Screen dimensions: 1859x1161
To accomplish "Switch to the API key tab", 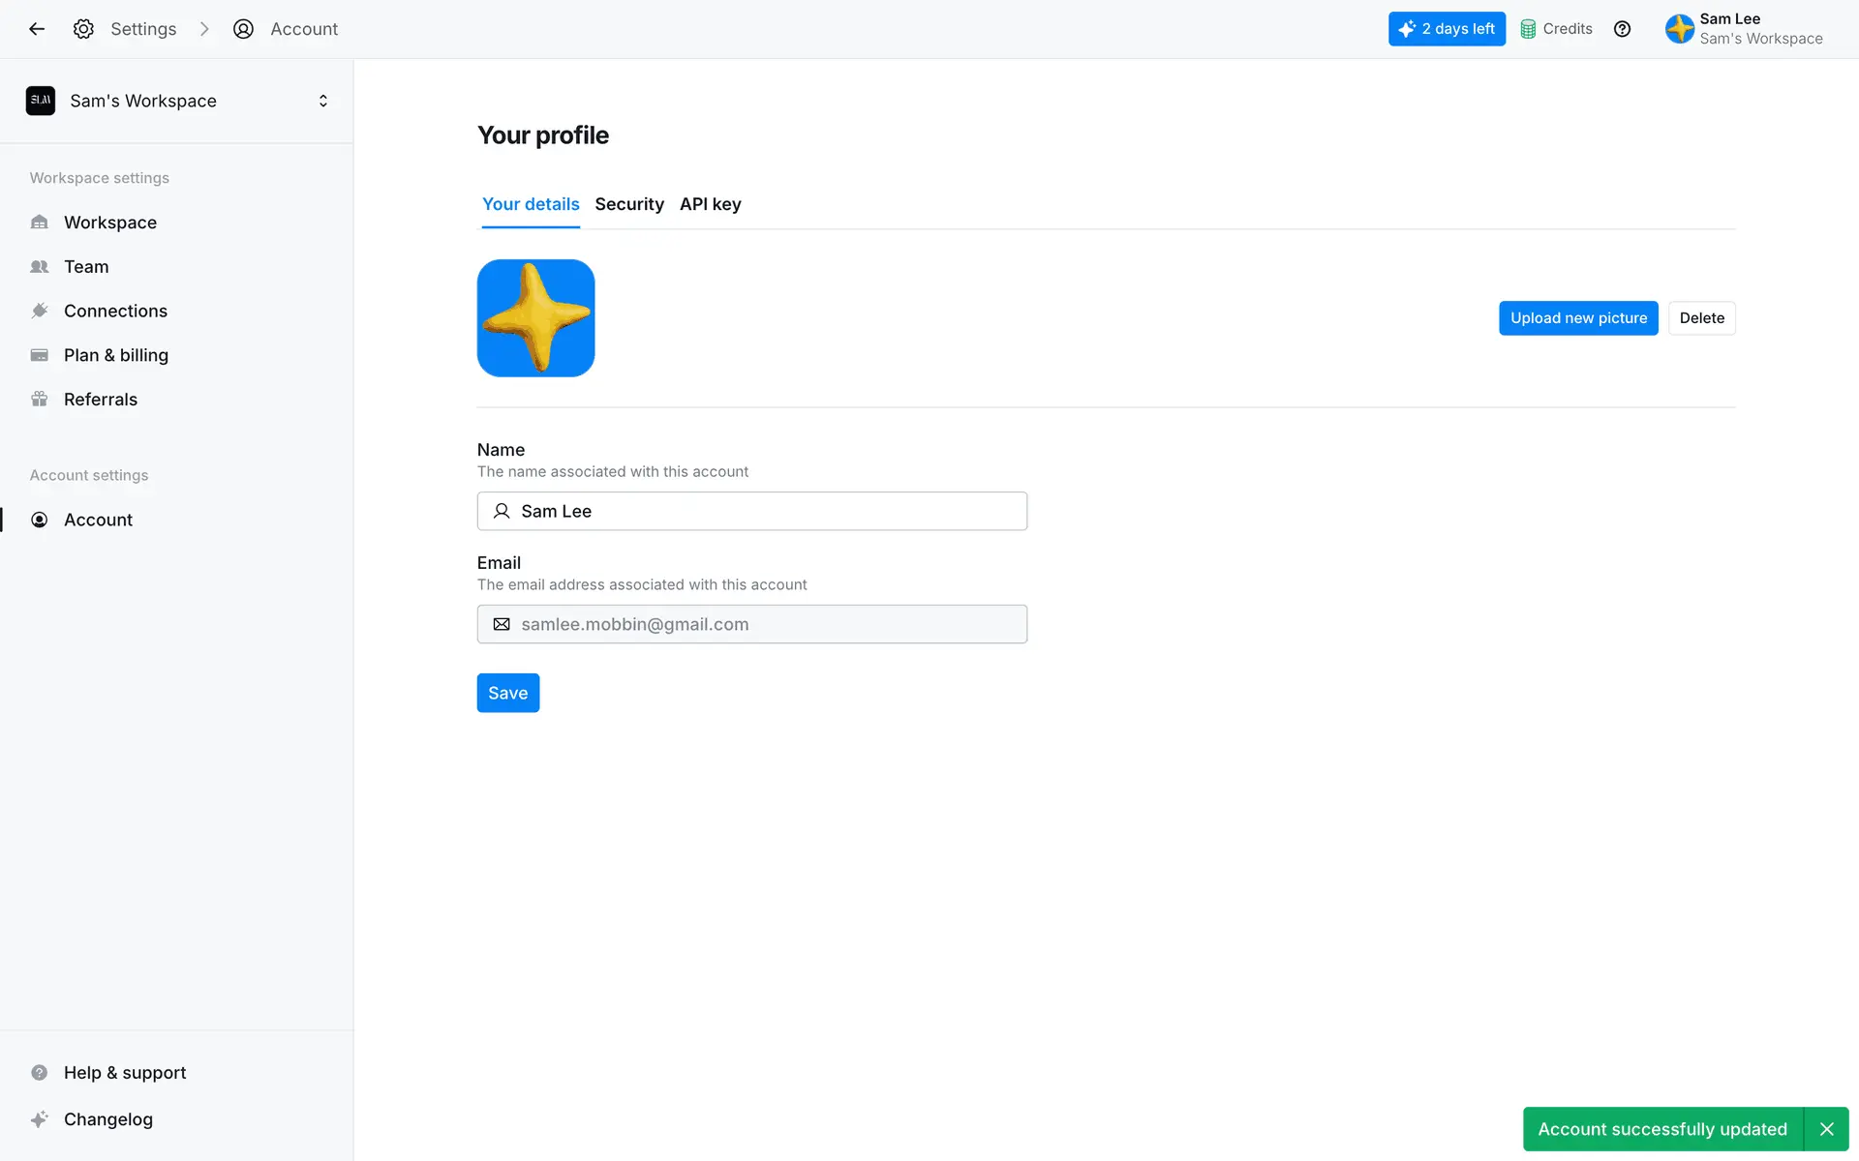I will pyautogui.click(x=710, y=204).
